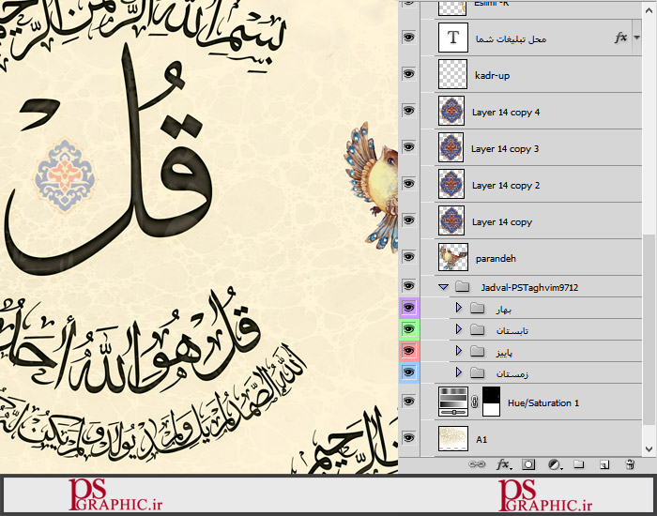Viewport: 657px width, 516px height.
Task: Toggle visibility of Hue/Saturation 1 layer
Action: (408, 401)
